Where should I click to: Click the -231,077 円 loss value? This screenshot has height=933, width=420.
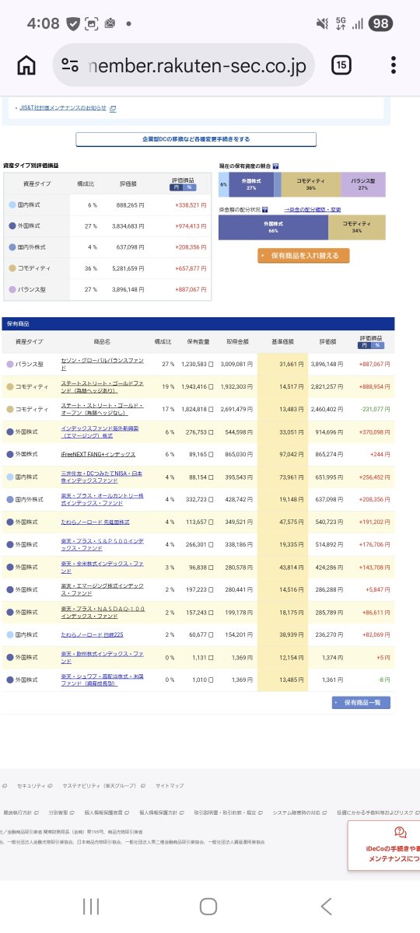pyautogui.click(x=374, y=408)
